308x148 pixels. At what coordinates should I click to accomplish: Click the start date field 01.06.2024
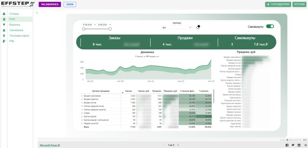(x=87, y=25)
